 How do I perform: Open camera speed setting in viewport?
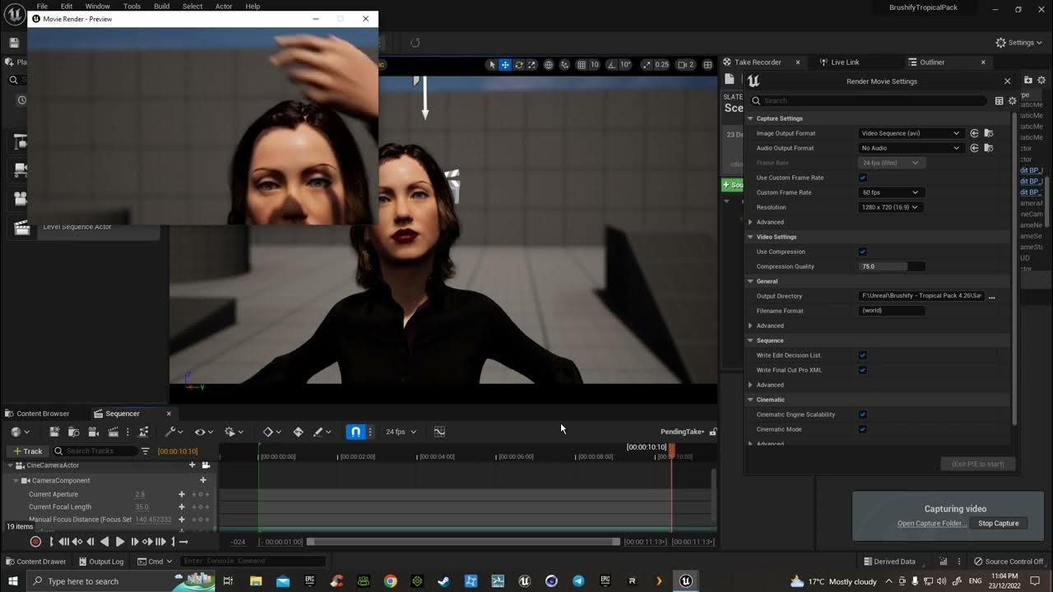[x=685, y=65]
